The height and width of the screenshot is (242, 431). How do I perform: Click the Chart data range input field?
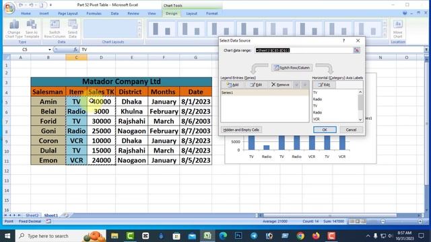[304, 50]
